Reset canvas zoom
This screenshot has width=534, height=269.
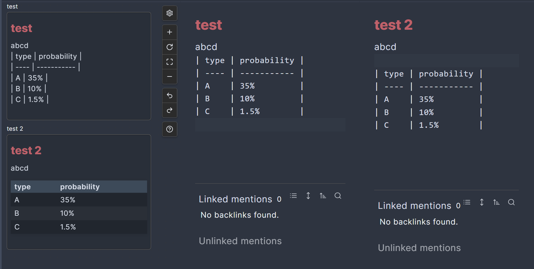[x=170, y=47]
